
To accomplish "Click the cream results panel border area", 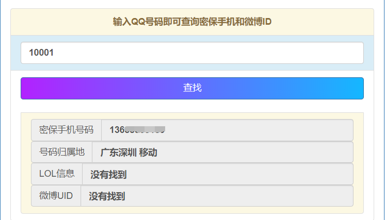I will click(x=26, y=163).
